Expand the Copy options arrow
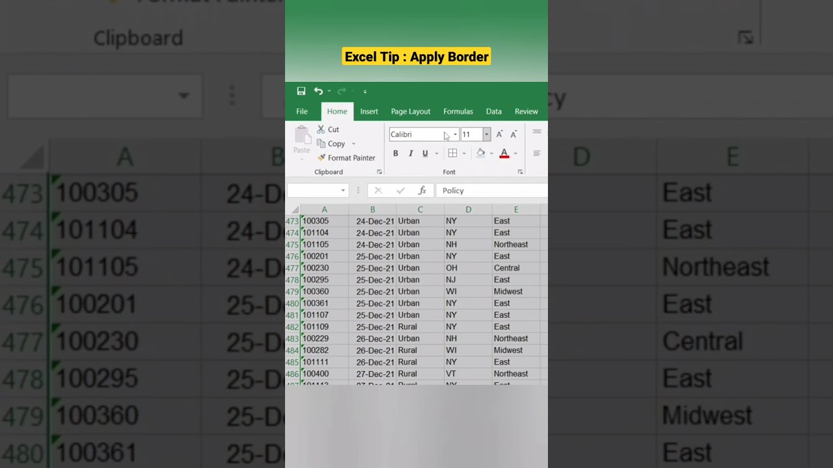 353,144
